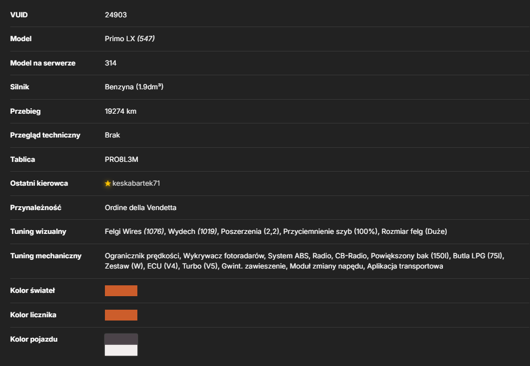The image size is (530, 366).
Task: Click the Przynależność row label
Action: click(x=36, y=208)
